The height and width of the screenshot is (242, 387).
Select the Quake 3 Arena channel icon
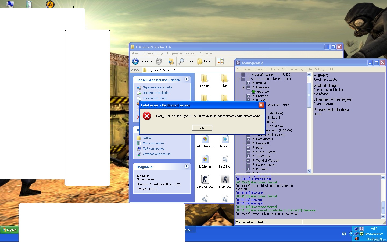pos(248,152)
